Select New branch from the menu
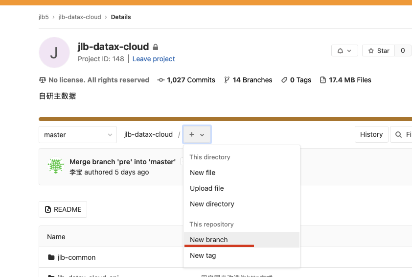The width and height of the screenshot is (412, 277). (x=209, y=240)
